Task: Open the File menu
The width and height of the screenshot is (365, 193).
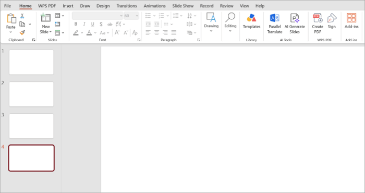Action: pyautogui.click(x=7, y=6)
